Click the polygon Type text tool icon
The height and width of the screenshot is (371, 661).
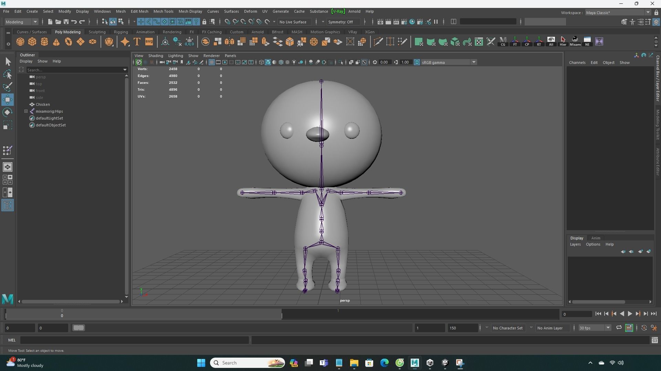(x=137, y=42)
